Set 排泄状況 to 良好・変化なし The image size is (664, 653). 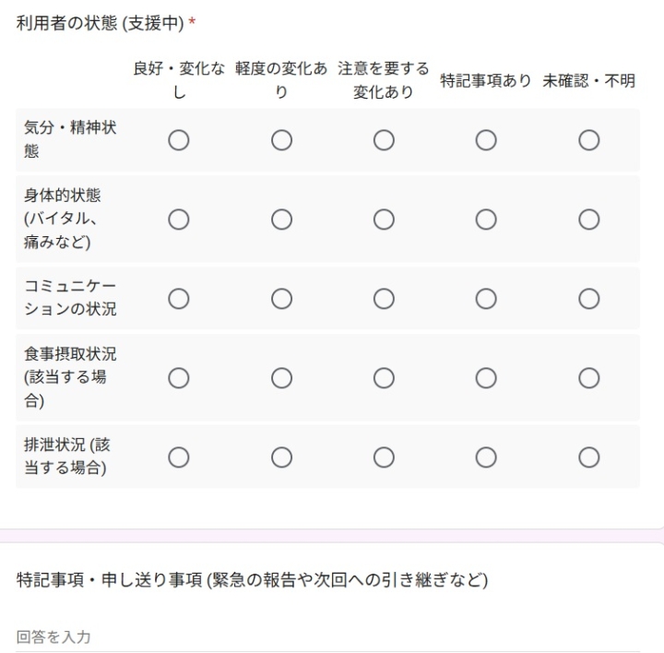[179, 457]
